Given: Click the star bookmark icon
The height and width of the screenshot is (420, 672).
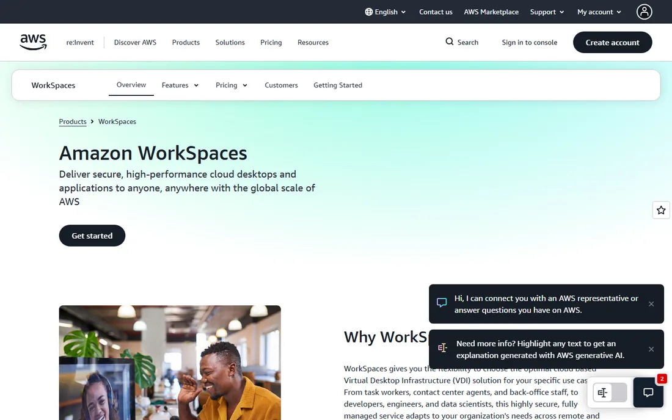Looking at the screenshot, I should (661, 210).
